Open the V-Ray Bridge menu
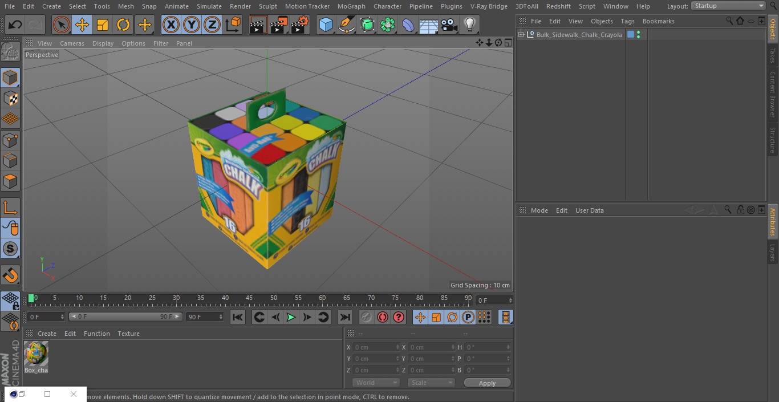779x402 pixels. click(489, 6)
